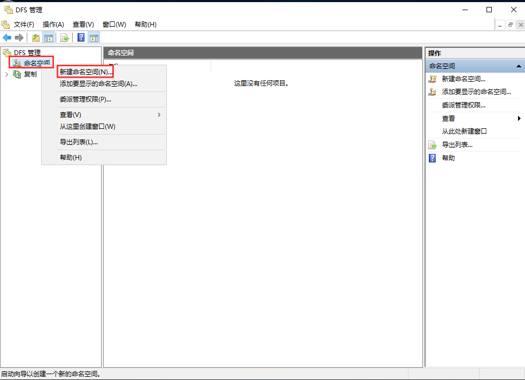
Task: Close the inner MDI child window
Action: pos(521,25)
